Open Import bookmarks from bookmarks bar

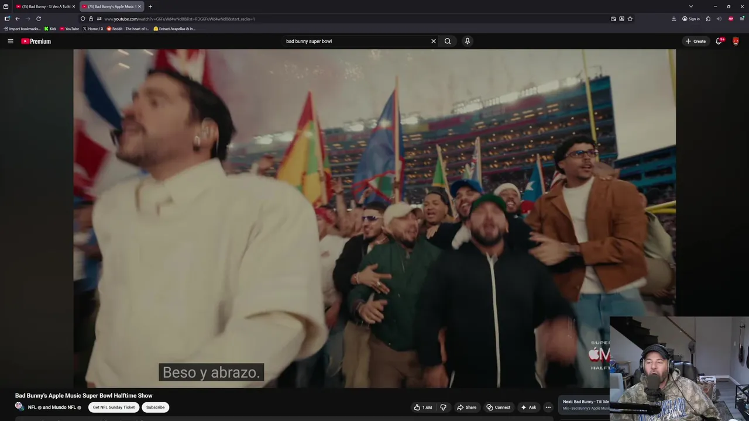coord(22,29)
